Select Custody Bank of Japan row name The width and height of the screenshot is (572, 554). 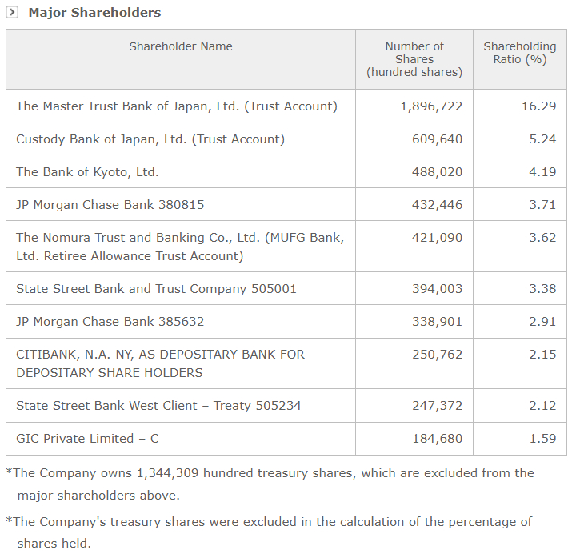click(x=150, y=138)
